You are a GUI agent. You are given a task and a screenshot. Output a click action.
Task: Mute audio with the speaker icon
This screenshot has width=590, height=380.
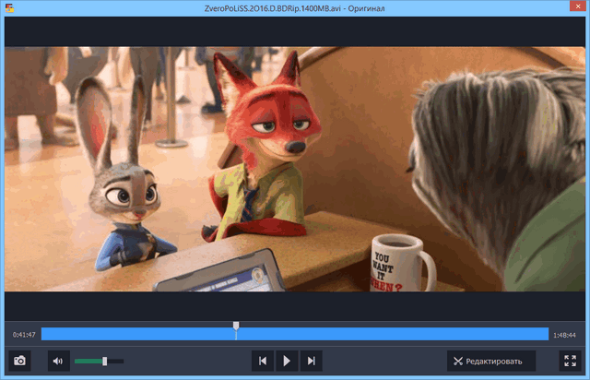point(58,361)
